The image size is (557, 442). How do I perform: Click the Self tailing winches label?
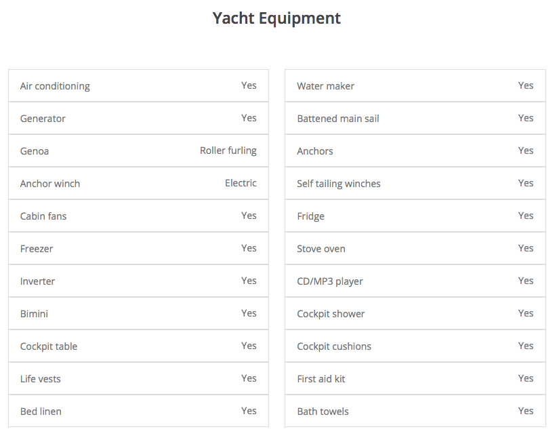(x=339, y=184)
